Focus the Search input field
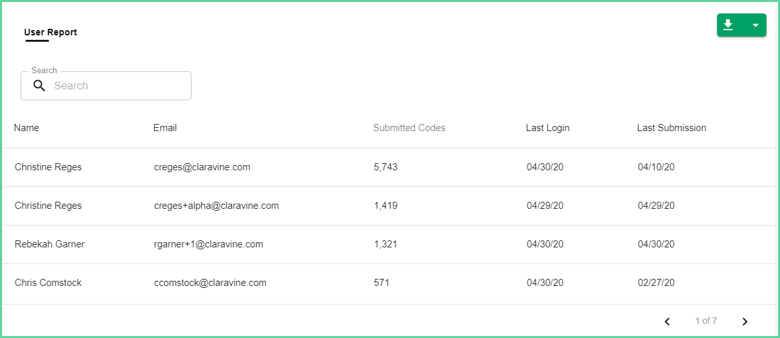The width and height of the screenshot is (780, 338). (x=106, y=85)
